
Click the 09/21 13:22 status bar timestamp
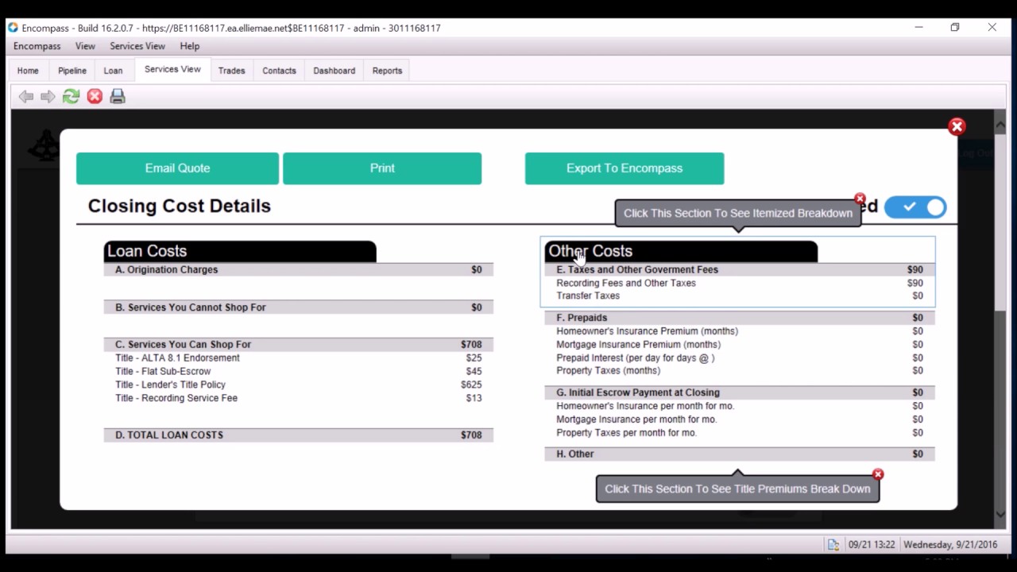click(x=872, y=544)
